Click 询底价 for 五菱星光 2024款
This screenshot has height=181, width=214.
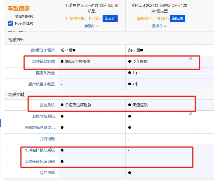(x=110, y=19)
